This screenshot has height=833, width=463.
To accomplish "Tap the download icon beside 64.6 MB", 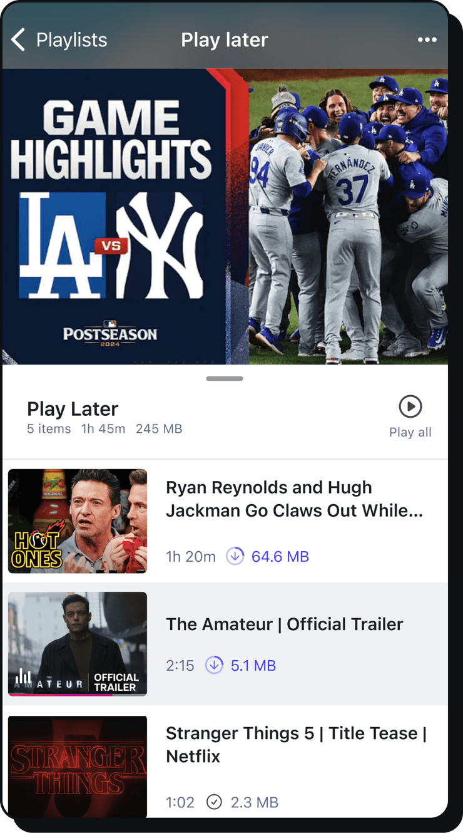I will point(235,556).
